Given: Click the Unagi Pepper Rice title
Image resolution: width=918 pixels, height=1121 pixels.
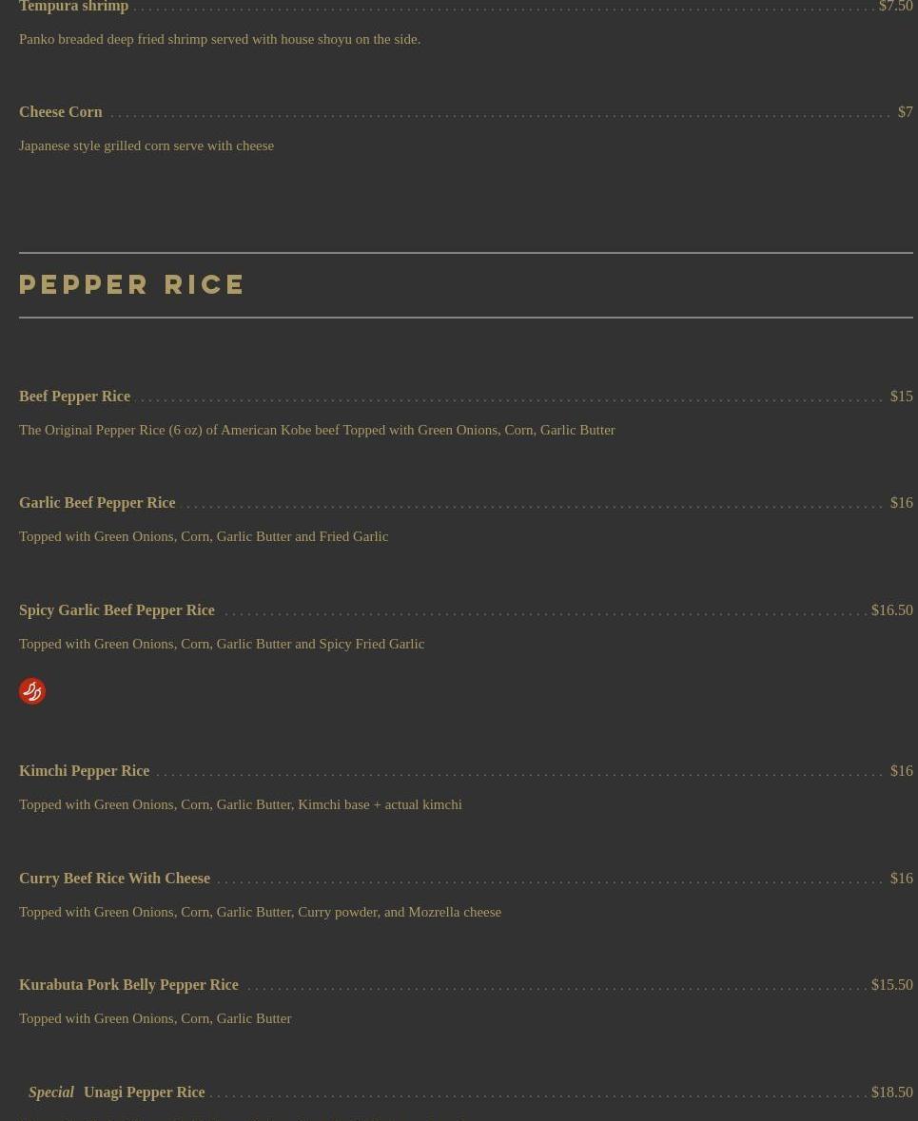Looking at the screenshot, I should pos(145,1092).
